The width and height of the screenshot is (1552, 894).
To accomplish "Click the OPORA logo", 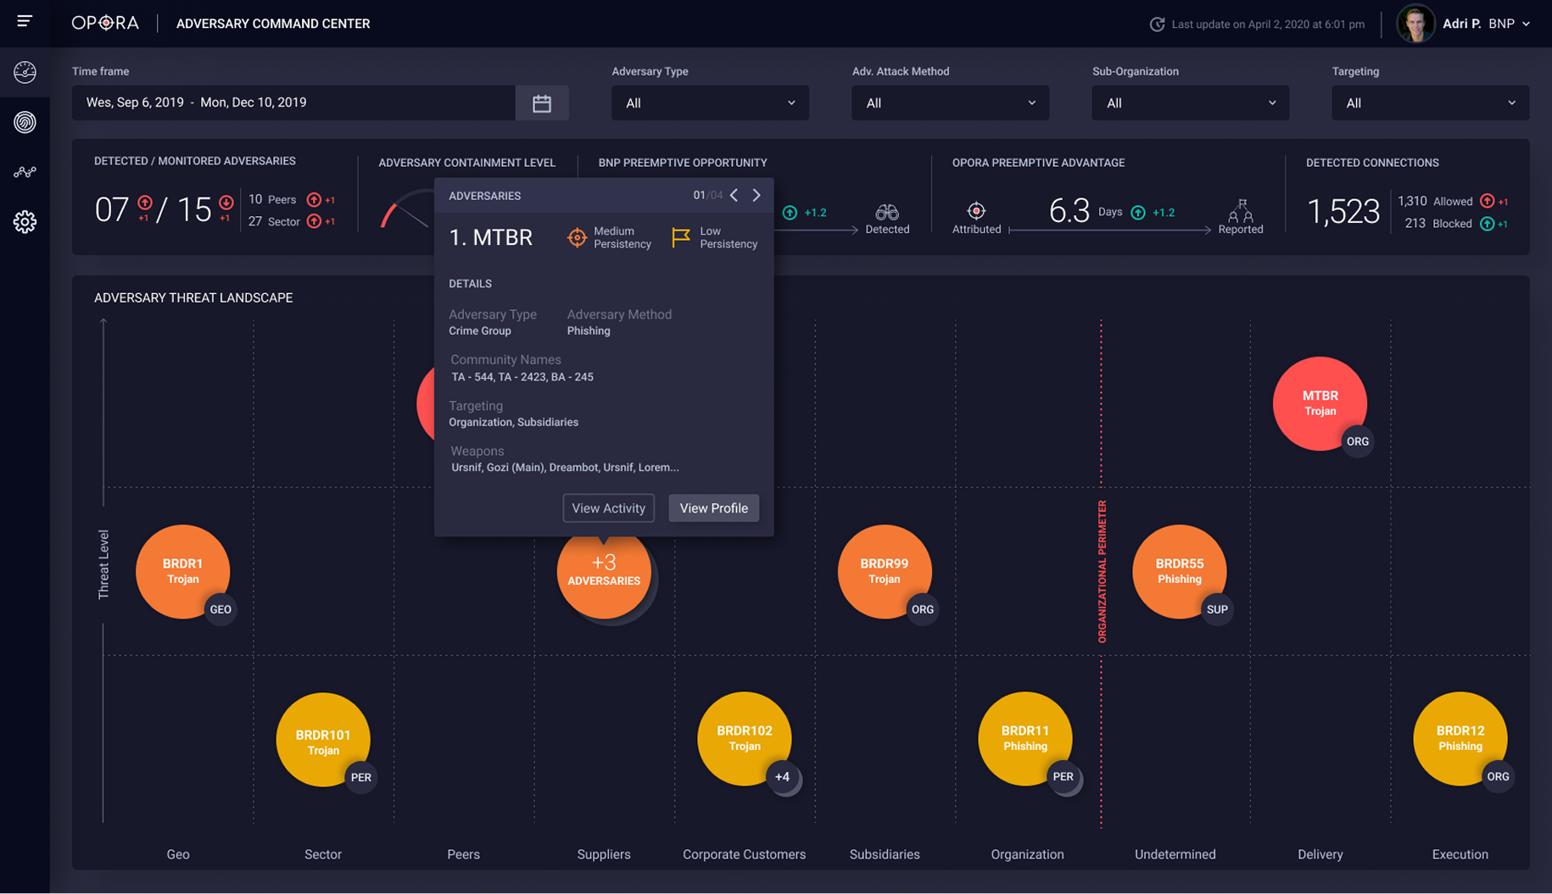I will (105, 23).
